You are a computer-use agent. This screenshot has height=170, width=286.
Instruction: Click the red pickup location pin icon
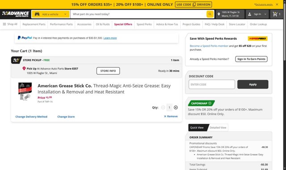[x=24, y=69]
